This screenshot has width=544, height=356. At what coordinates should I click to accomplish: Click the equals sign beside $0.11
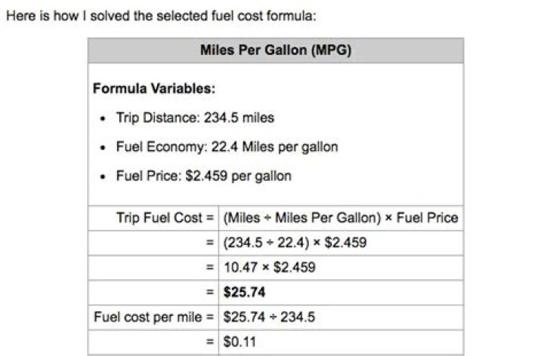(x=209, y=342)
